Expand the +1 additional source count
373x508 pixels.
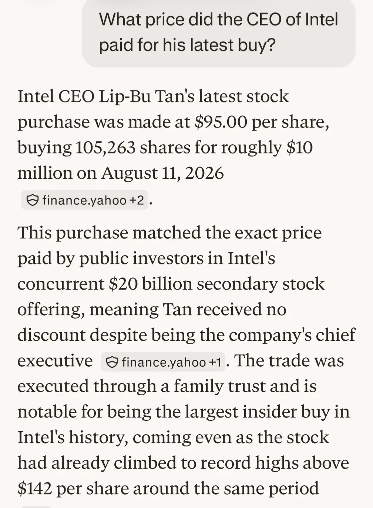point(215,362)
